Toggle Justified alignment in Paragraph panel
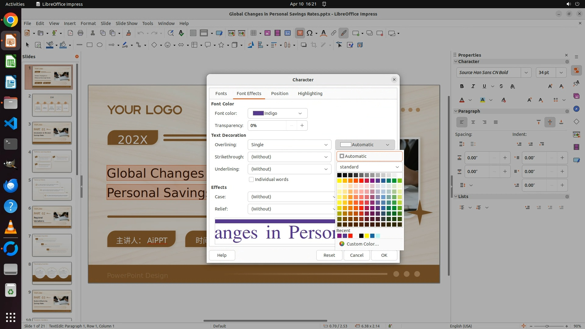The width and height of the screenshot is (585, 329). pyautogui.click(x=496, y=122)
